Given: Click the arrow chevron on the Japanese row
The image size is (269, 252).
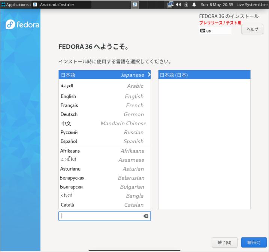Looking at the screenshot, I should pos(149,75).
